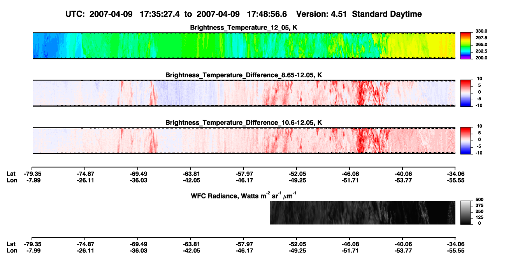Click the 12.05 brightness temperature image strip
Image resolution: width=506 pixels, height=259 pixels.
[x=244, y=46]
